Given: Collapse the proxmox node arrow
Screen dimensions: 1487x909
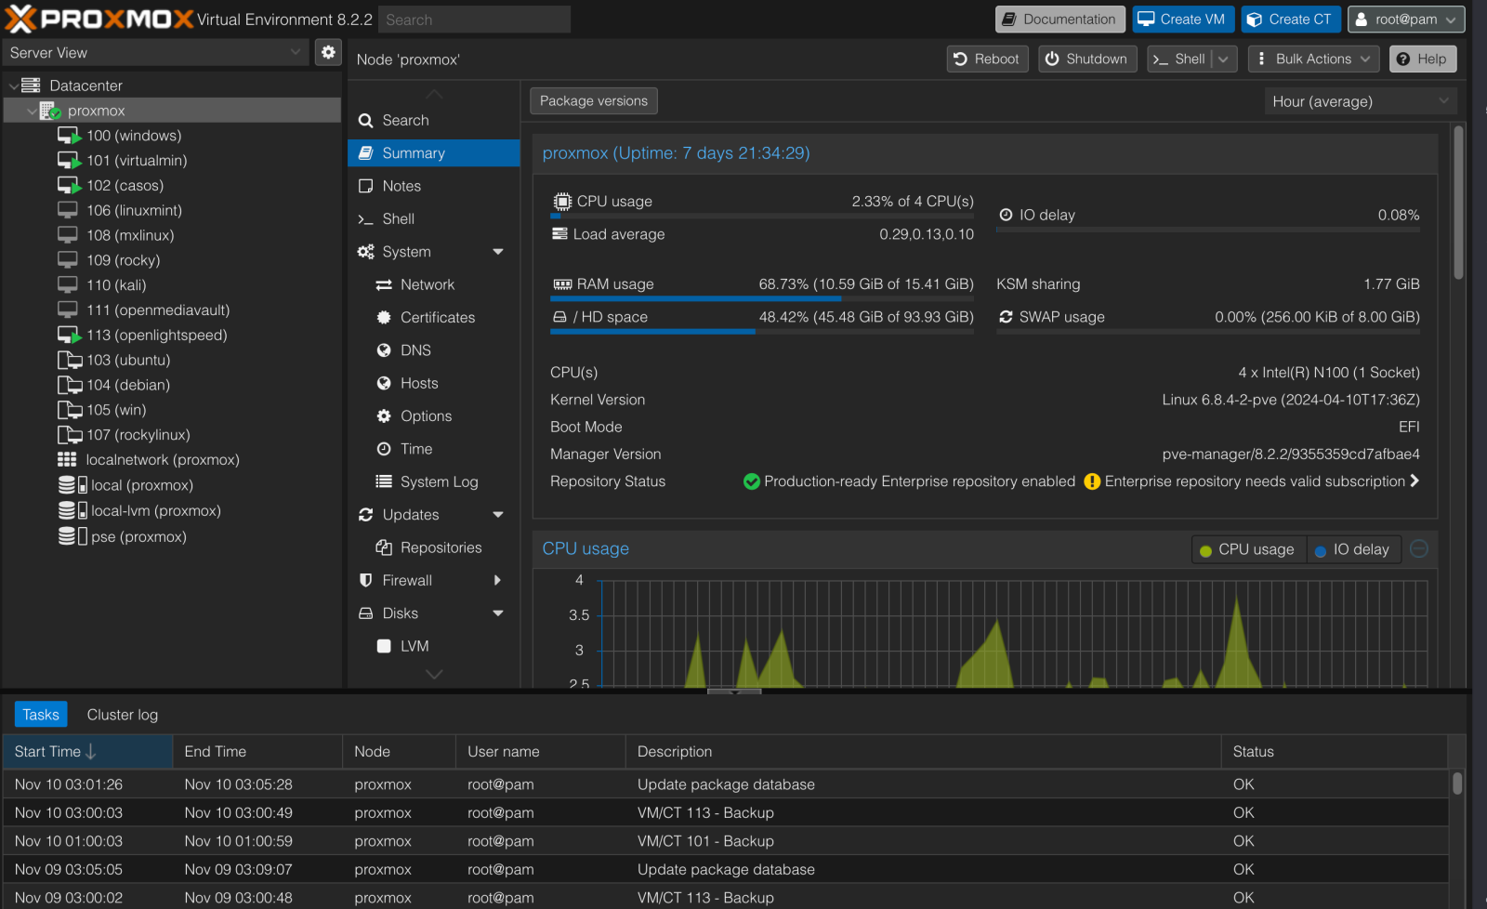Looking at the screenshot, I should pyautogui.click(x=32, y=111).
